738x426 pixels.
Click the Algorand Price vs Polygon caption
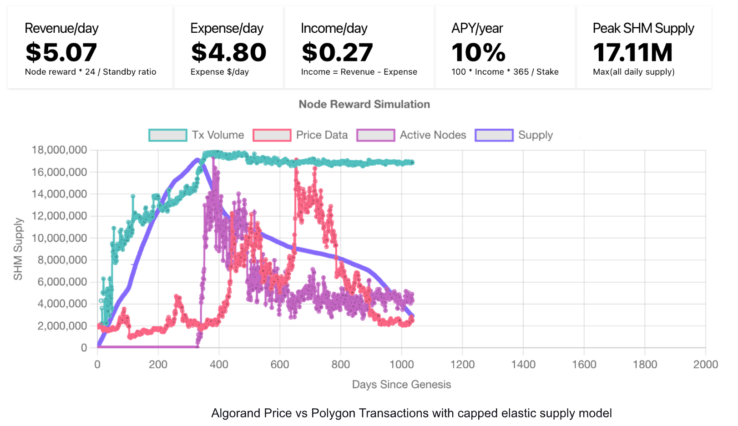pos(411,413)
